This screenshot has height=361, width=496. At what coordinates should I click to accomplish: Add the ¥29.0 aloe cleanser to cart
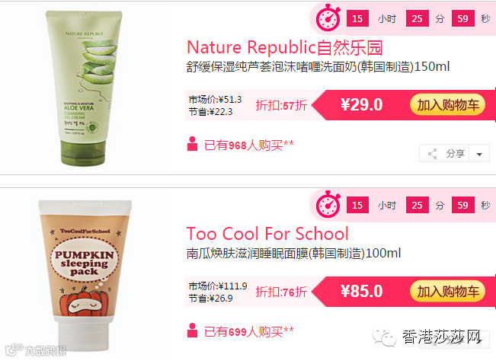[x=447, y=105]
